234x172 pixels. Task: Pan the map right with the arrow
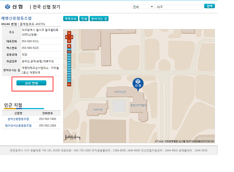click(72, 37)
